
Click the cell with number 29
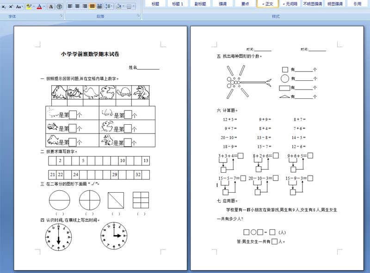[115, 175]
